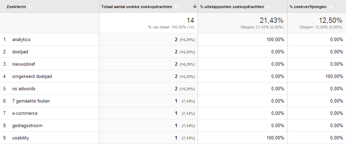Screen dimensions: 346x144
Task: Open the 'doelpad' search term
Action: pos(20,52)
